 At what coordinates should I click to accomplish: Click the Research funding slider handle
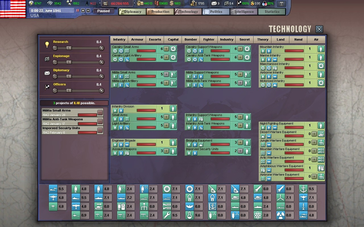[69, 48]
